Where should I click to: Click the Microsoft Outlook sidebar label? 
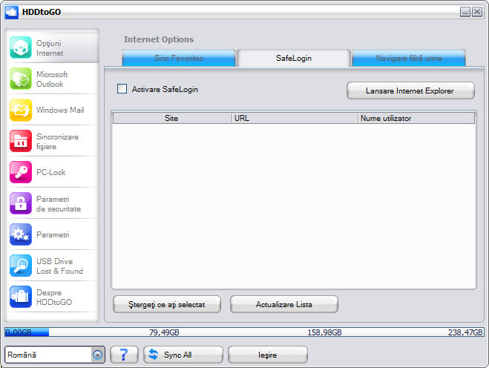pyautogui.click(x=52, y=79)
